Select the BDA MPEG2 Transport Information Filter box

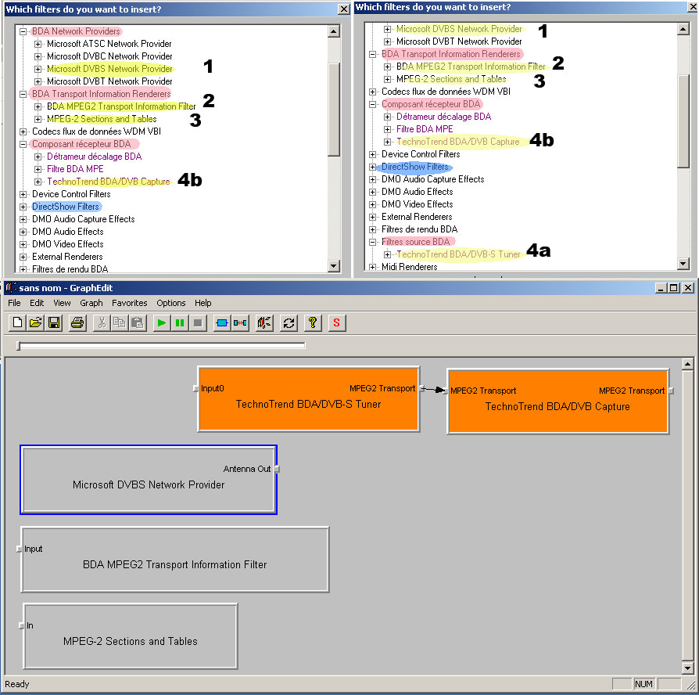(x=175, y=560)
